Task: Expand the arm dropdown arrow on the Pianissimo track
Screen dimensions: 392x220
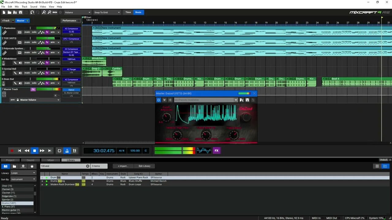Action: [58, 32]
